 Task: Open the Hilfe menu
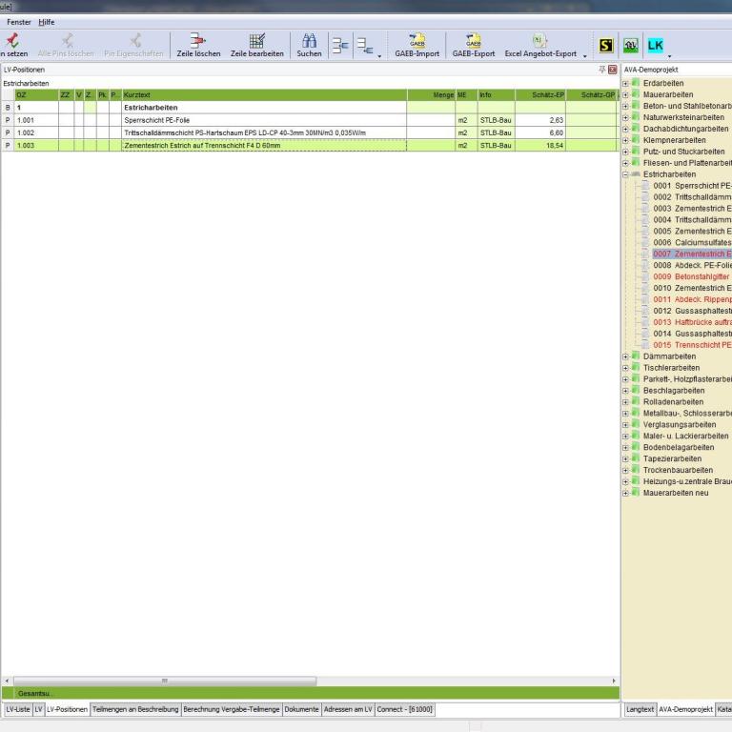[46, 22]
